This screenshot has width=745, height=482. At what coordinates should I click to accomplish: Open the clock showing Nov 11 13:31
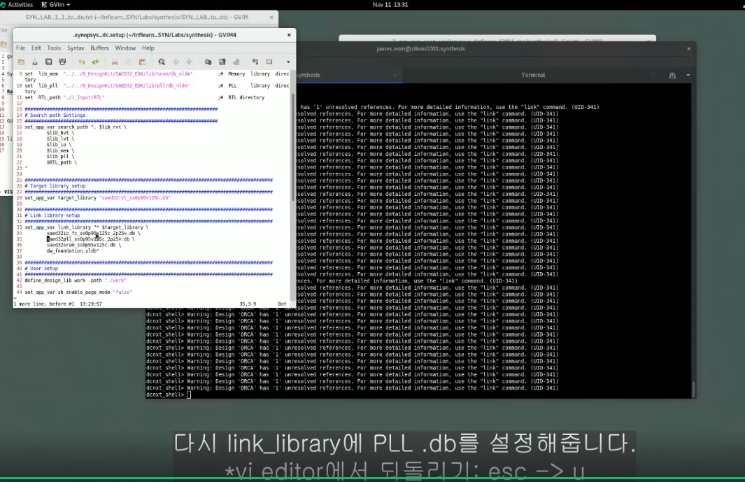pyautogui.click(x=390, y=5)
